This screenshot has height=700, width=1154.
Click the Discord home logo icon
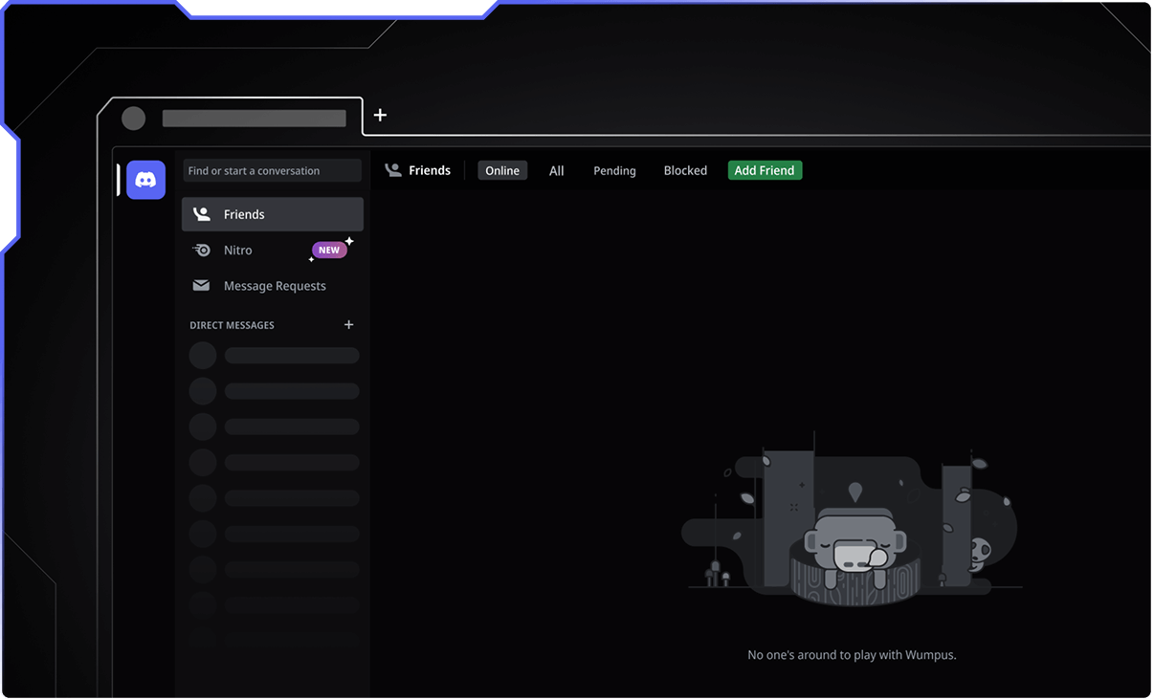click(x=145, y=180)
